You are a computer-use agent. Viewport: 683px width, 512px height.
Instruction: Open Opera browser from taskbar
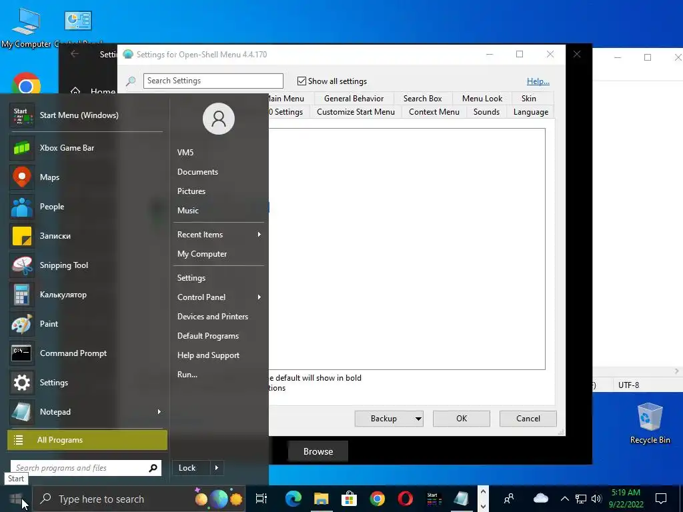pos(406,499)
